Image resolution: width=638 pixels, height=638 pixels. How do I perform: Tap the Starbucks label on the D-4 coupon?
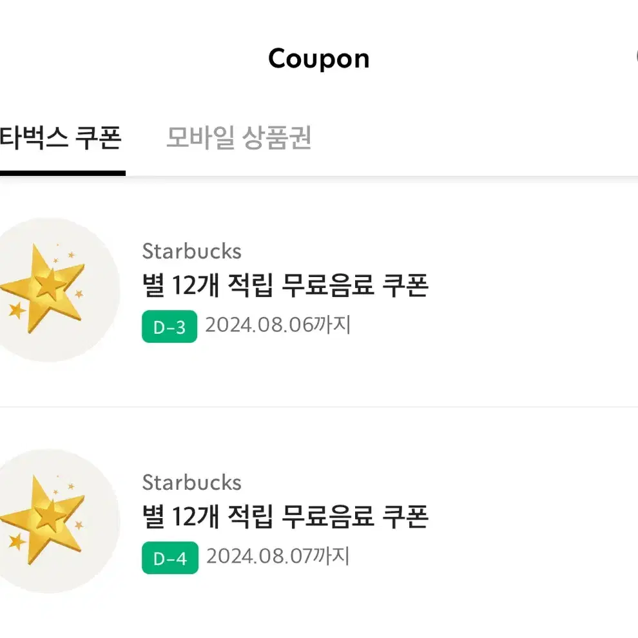[191, 482]
